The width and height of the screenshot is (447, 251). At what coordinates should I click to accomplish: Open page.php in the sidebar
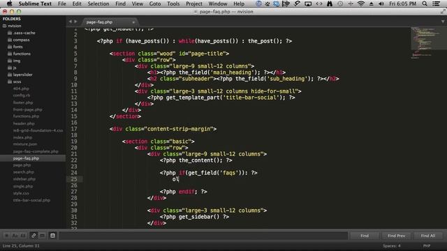point(22,165)
